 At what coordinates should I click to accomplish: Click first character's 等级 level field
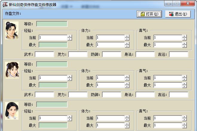click(52, 24)
